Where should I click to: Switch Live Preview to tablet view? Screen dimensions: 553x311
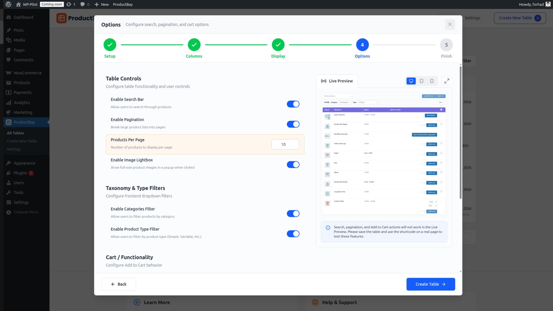point(421,81)
